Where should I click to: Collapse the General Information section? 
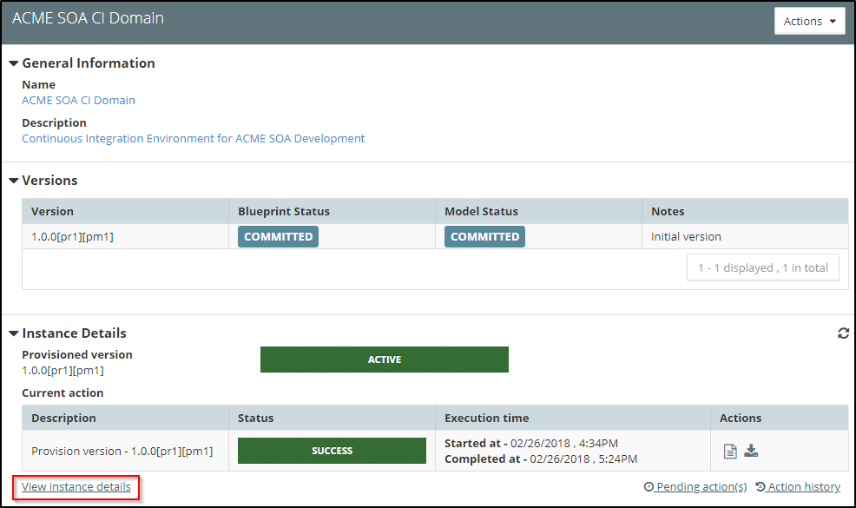pyautogui.click(x=14, y=63)
